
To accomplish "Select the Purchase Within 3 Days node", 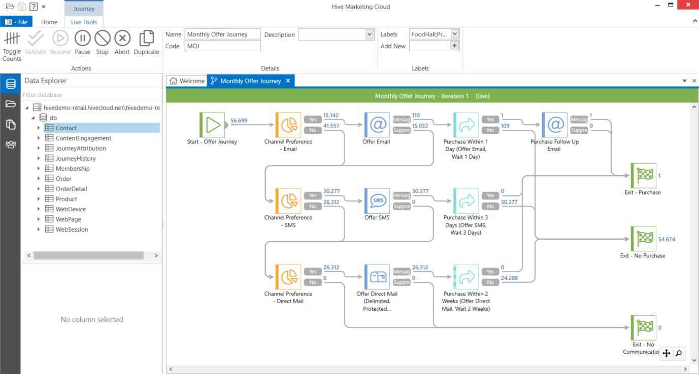I will [465, 201].
